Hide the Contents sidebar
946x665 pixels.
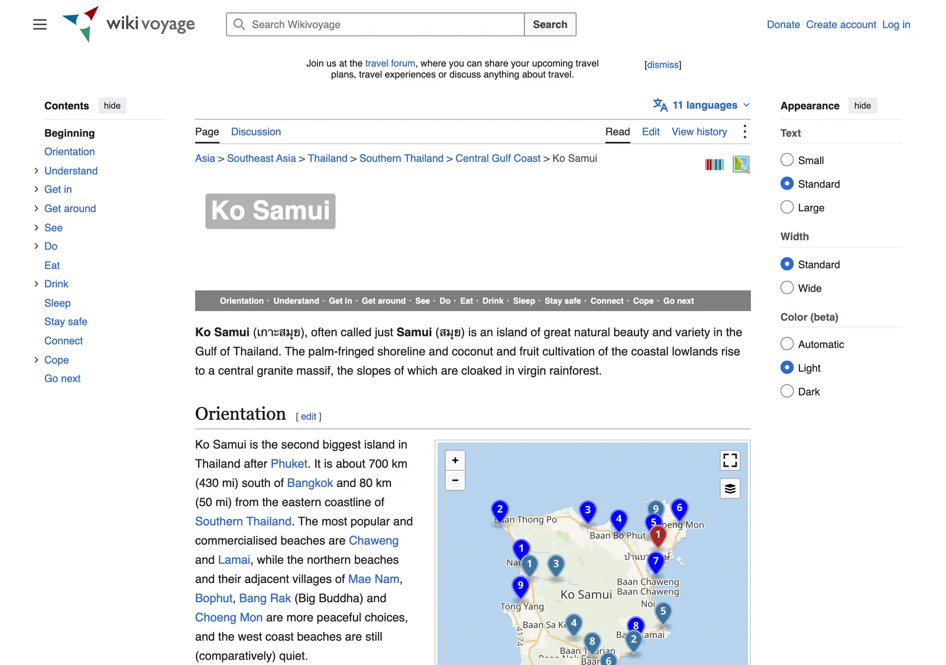click(x=112, y=106)
